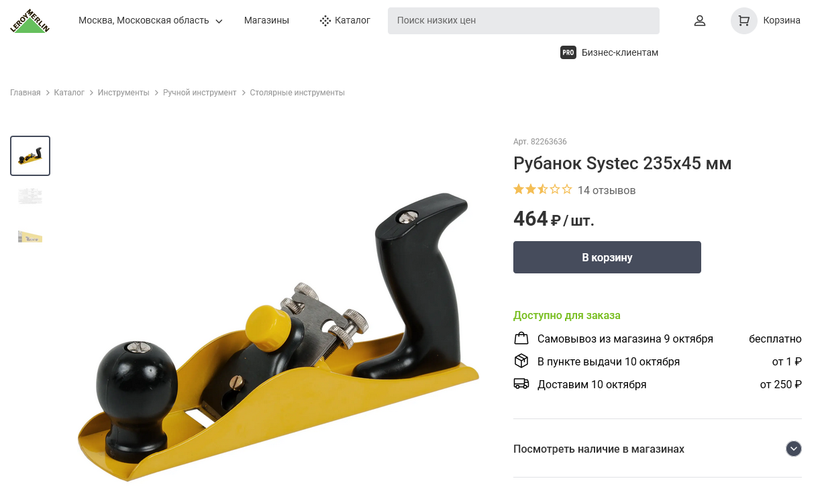The image size is (824, 491).
Task: Expand Москва, Московская область region dropdown
Action: (150, 21)
